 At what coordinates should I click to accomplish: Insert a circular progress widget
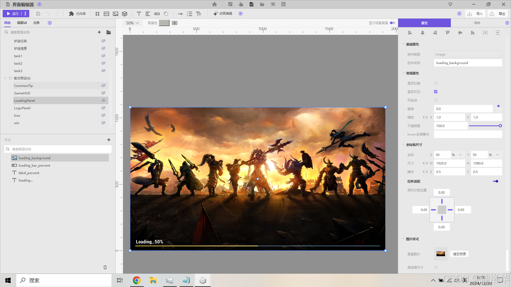click(x=166, y=14)
